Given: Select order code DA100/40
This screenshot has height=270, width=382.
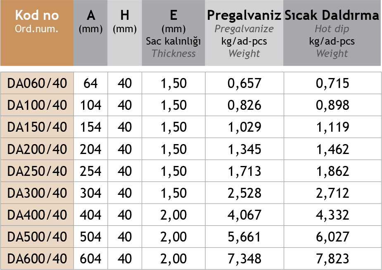Looking at the screenshot, I should pyautogui.click(x=37, y=105).
